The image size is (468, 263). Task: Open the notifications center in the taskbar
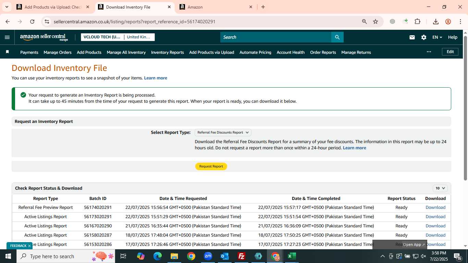[458, 256]
